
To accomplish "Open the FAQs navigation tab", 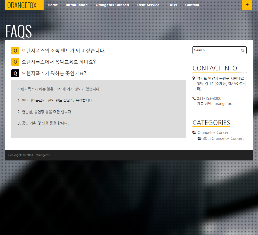I will point(172,5).
